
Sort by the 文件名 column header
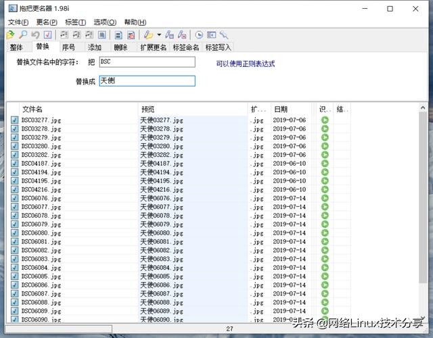78,110
